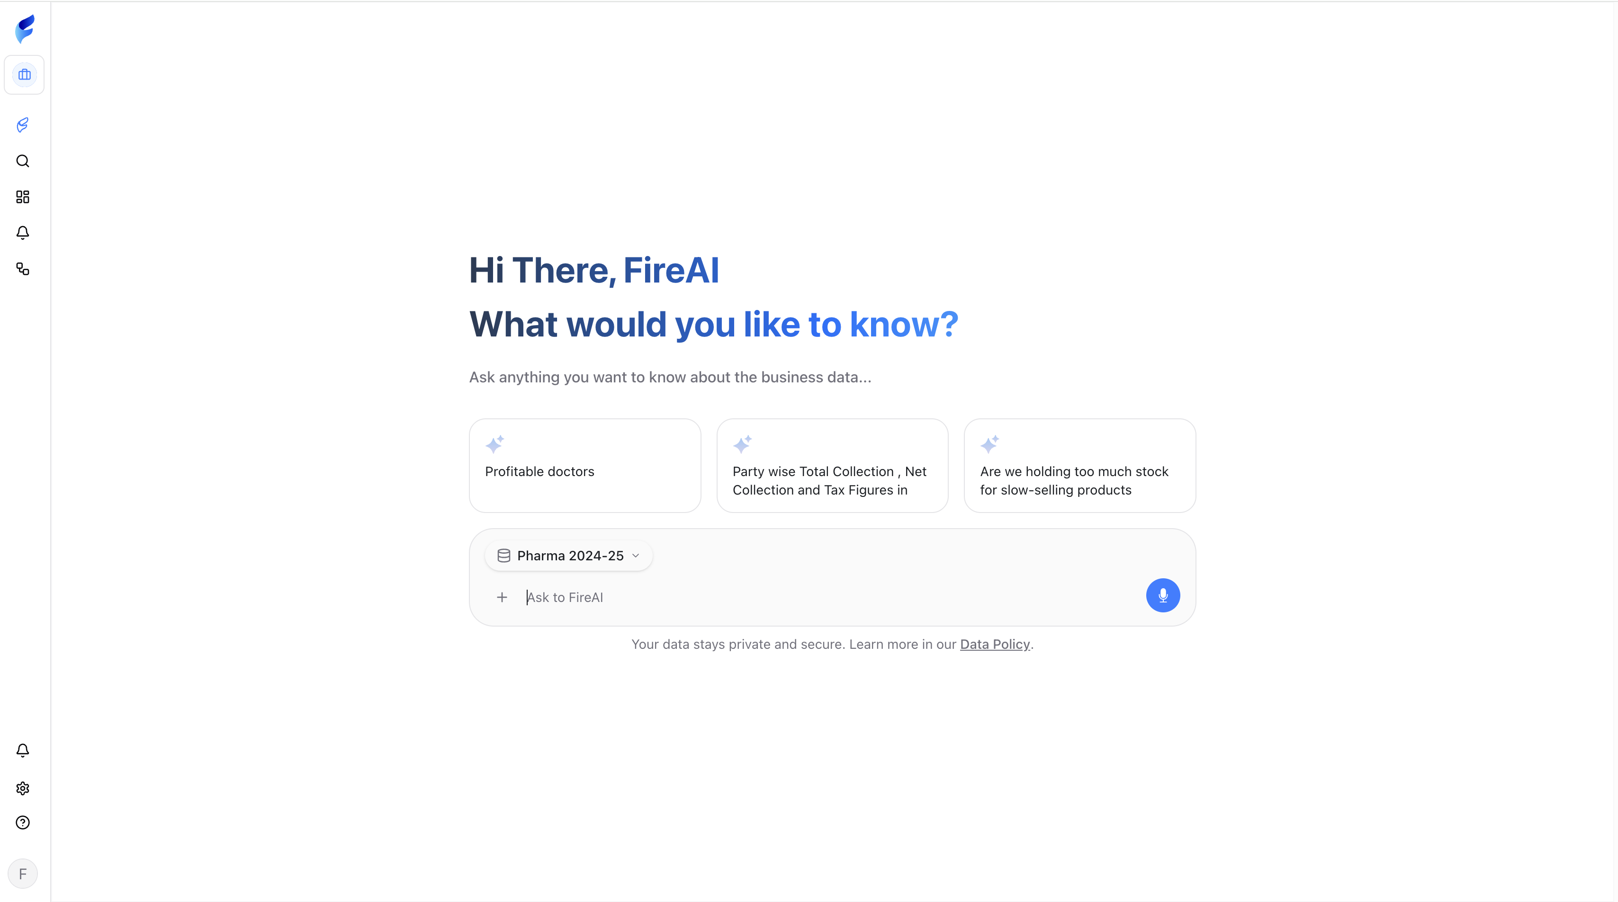Image resolution: width=1618 pixels, height=902 pixels.
Task: Open the bottom notifications bell icon
Action: (23, 751)
